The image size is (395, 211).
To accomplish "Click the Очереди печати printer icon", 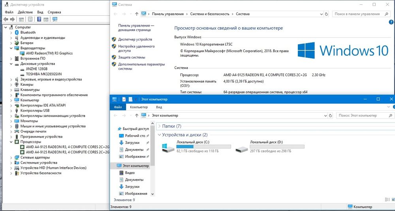I will click(x=17, y=131).
